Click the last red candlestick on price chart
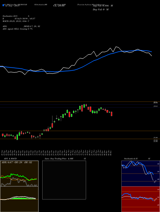This screenshot has height=212, width=160. (x=111, y=114)
